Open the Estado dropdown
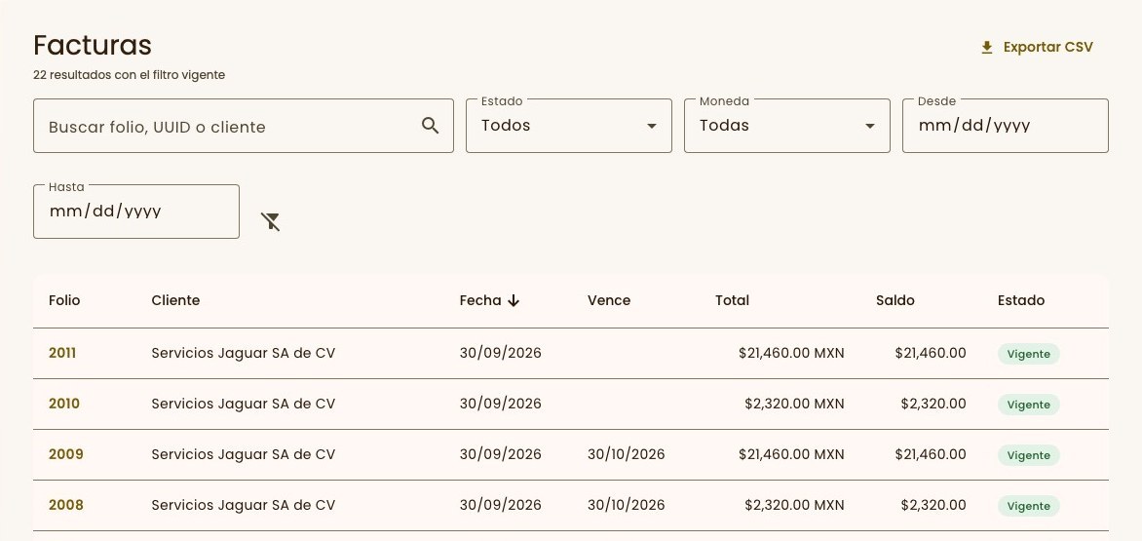The height and width of the screenshot is (541, 1142). 569,126
